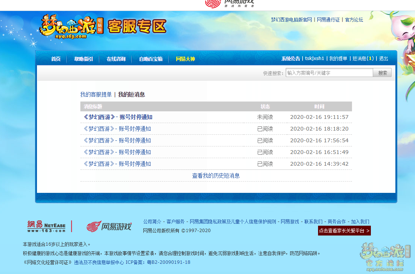
Task: Open the 自助百宝箱 tab
Action: (151, 59)
